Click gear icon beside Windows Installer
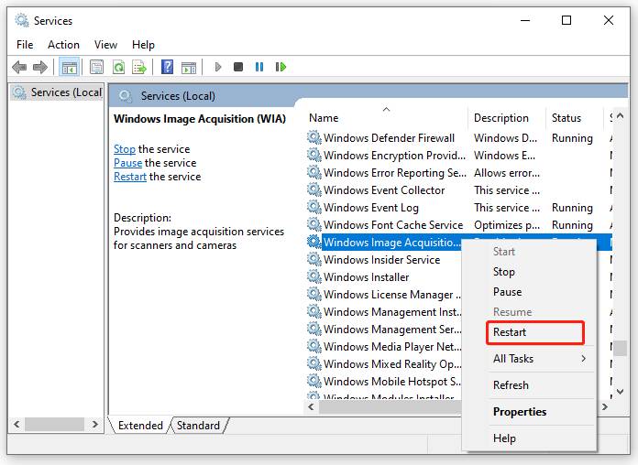 point(314,276)
